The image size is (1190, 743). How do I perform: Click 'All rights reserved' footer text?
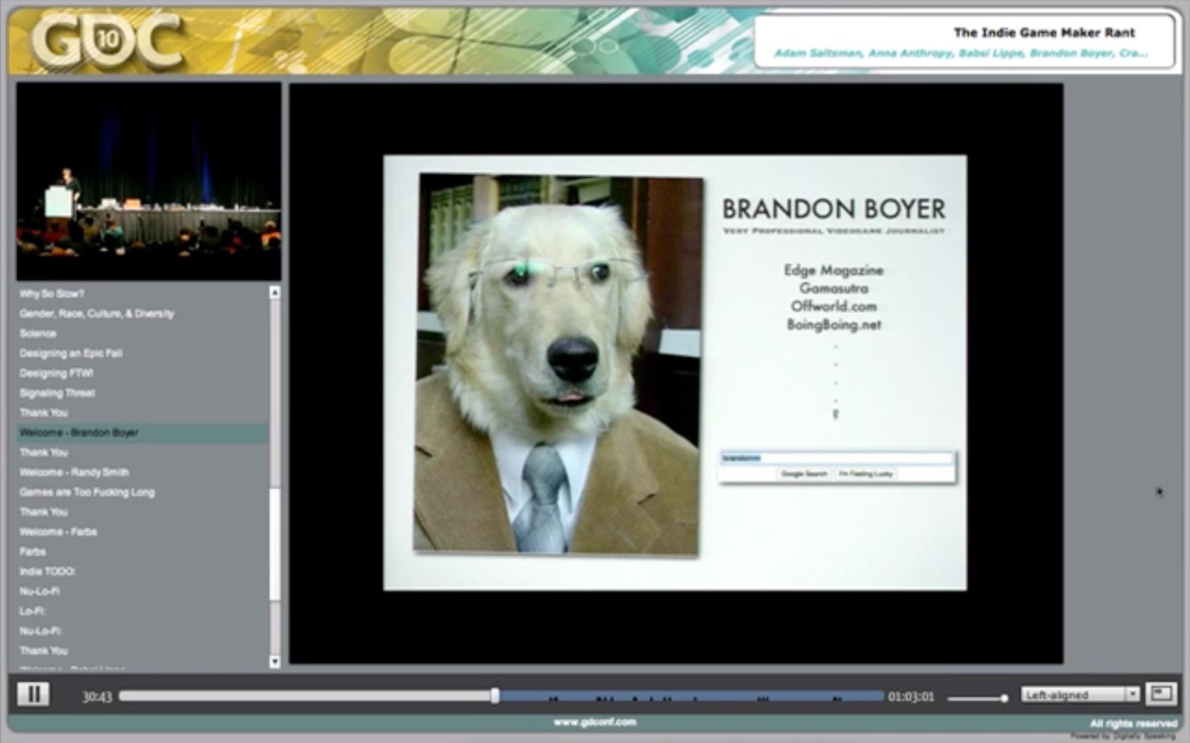(1134, 723)
